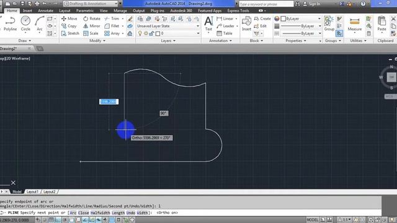Image resolution: width=397 pixels, height=223 pixels.
Task: Open the Parametric ribbon tab
Action: click(x=85, y=11)
